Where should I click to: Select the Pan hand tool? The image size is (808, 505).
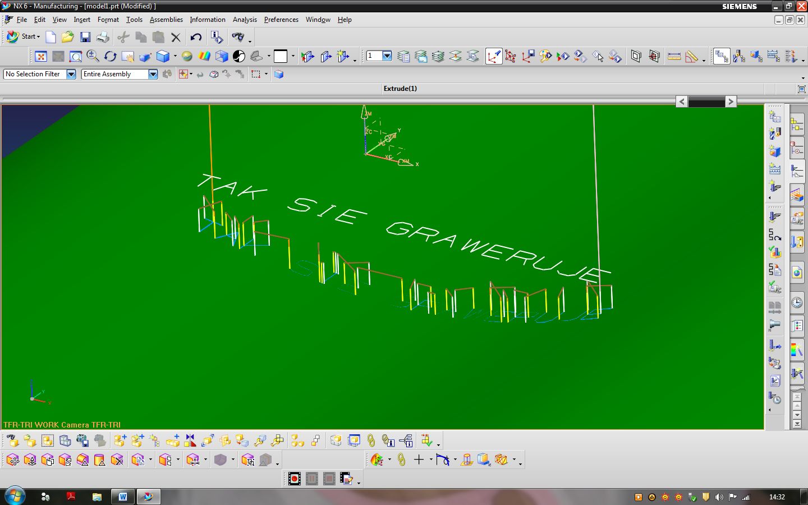pos(128,56)
